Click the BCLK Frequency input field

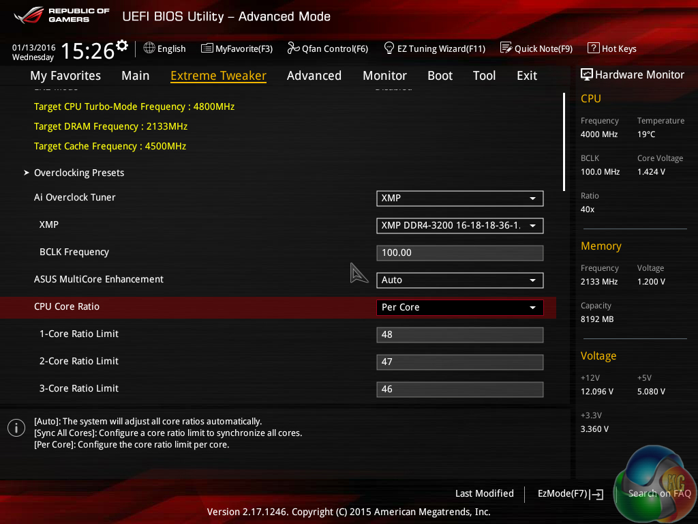[460, 253]
